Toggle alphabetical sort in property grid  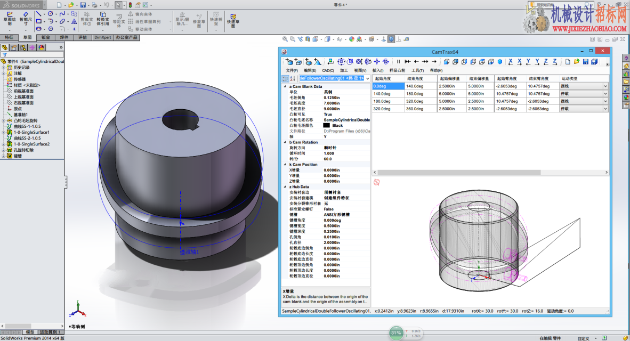click(293, 78)
